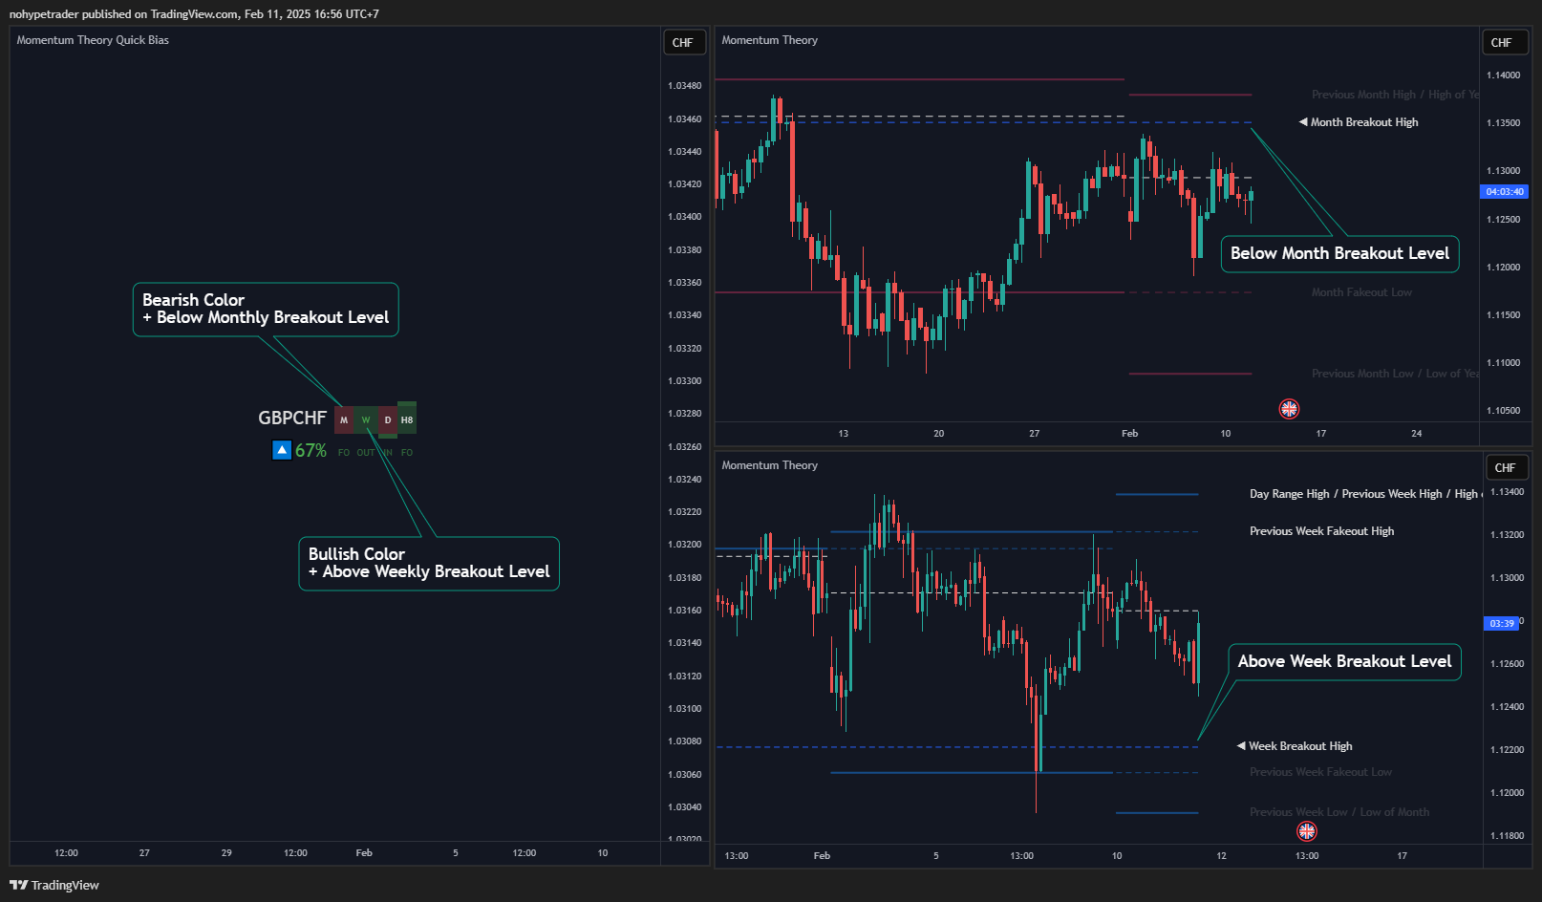Click the Momentum Theory title on the weekly chart

point(769,465)
